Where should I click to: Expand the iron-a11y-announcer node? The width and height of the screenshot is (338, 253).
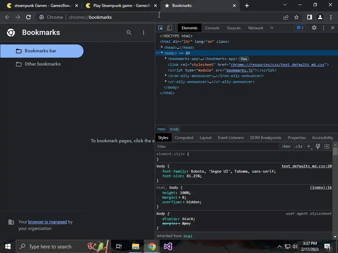[166, 75]
